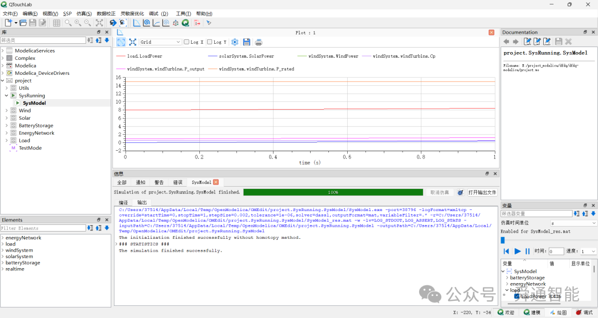This screenshot has width=598, height=318.
Task: Click the New Parametric Plot spiral icon
Action: coord(146,23)
